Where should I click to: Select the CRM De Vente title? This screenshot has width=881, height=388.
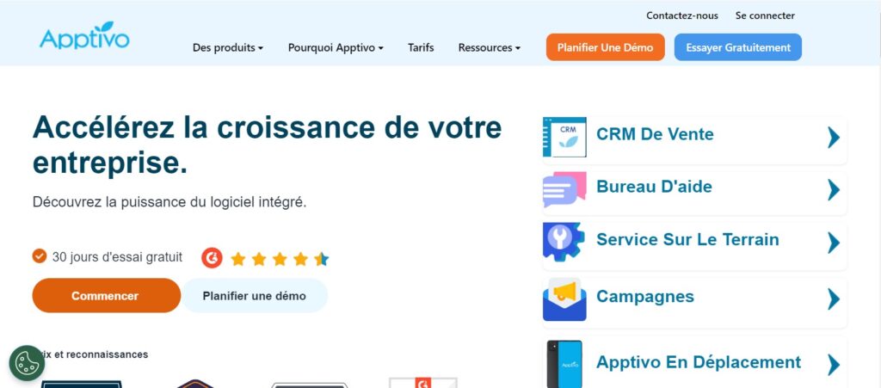(655, 134)
